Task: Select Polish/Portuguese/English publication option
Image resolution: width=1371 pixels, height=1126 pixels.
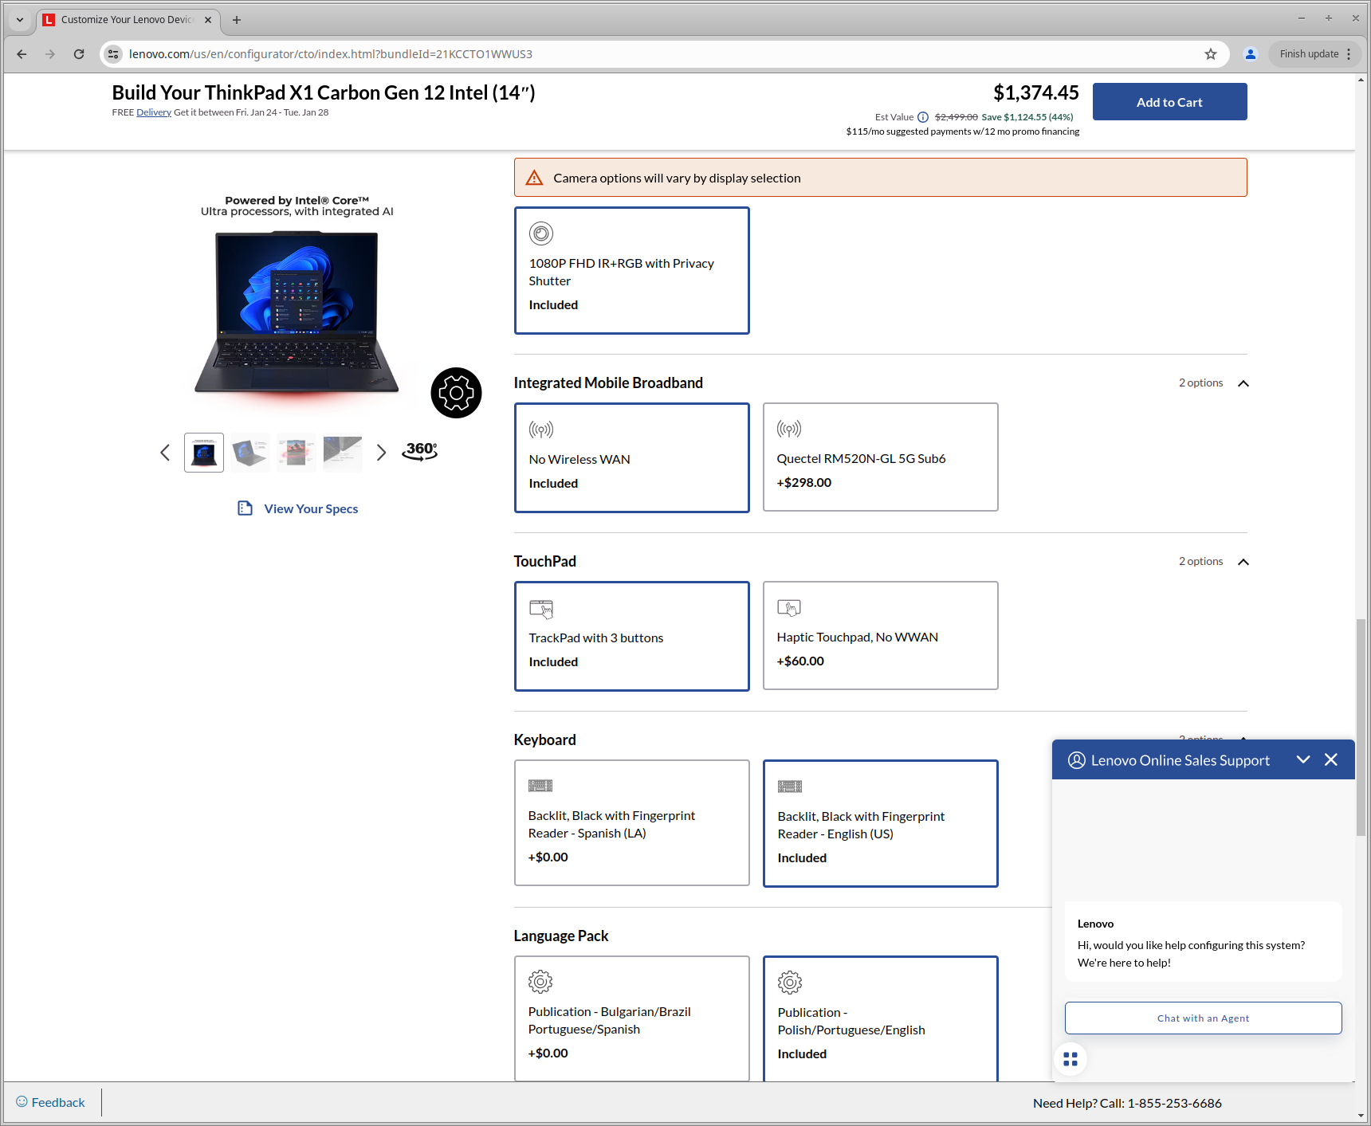Action: pos(881,1018)
